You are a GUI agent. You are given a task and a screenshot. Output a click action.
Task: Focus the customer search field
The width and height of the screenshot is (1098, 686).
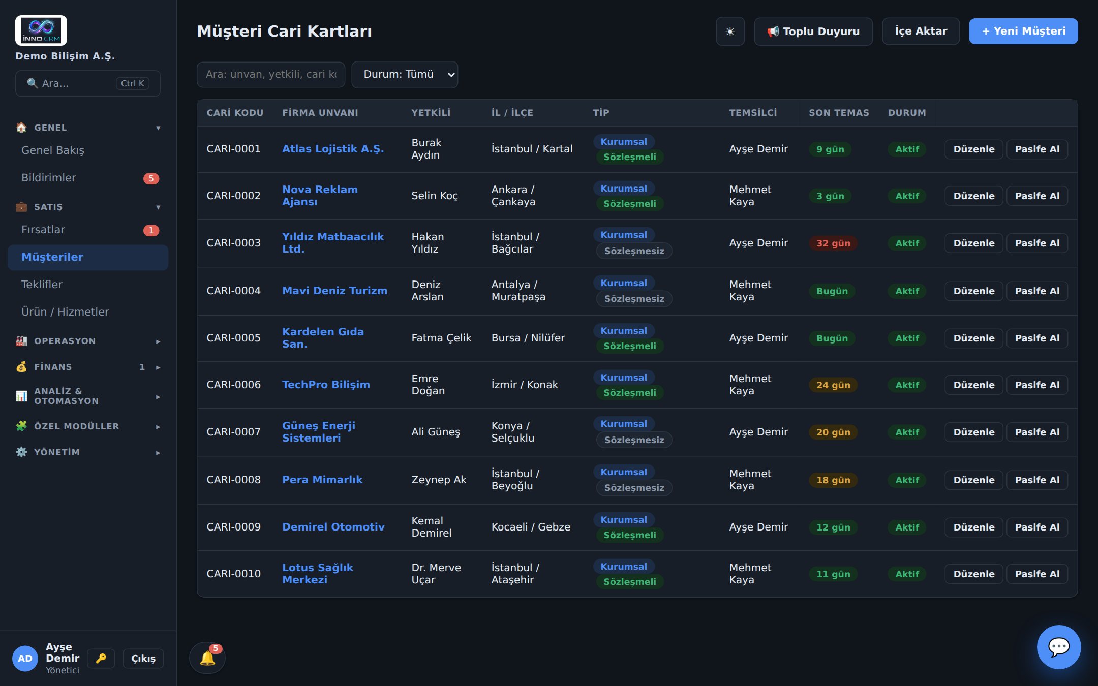[271, 75]
